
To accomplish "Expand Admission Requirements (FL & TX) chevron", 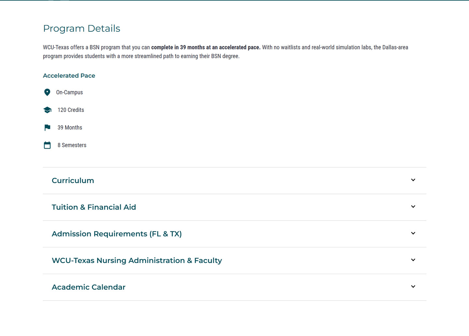I will click(413, 233).
